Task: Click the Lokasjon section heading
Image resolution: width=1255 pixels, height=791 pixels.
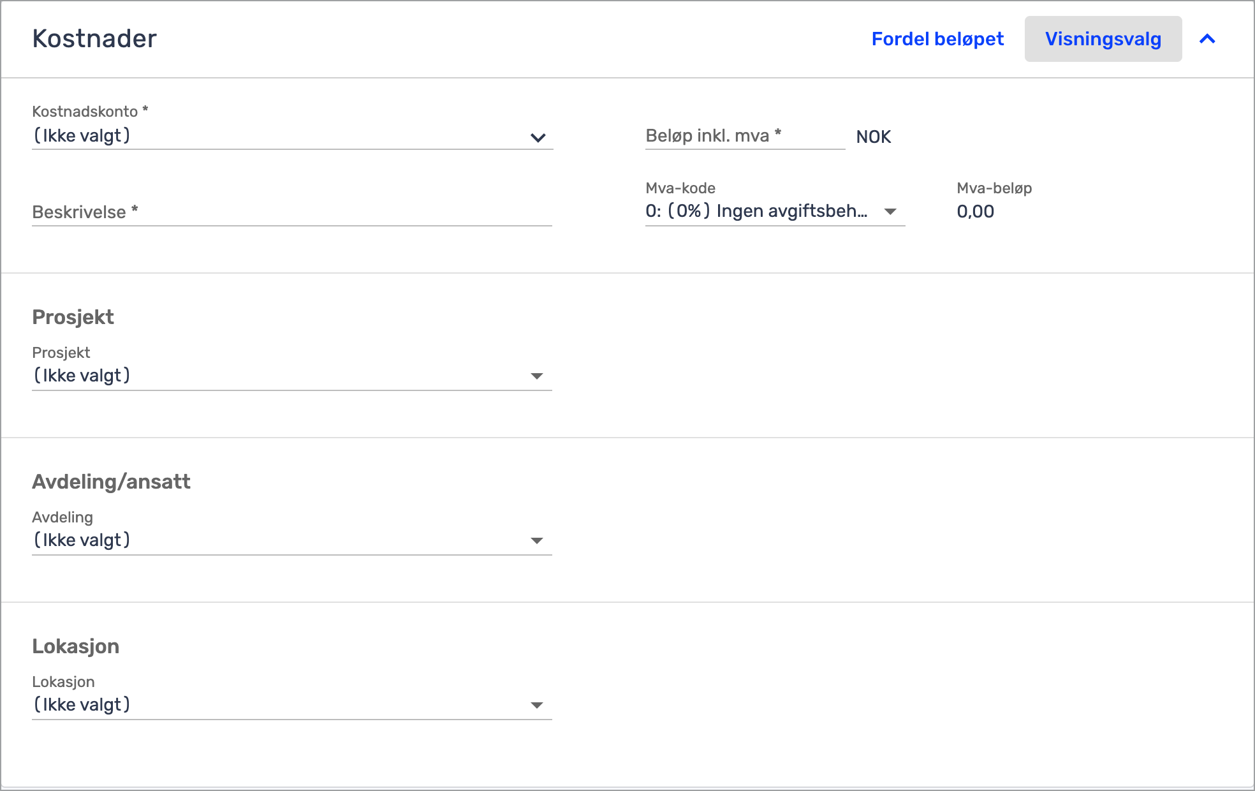Action: point(75,646)
